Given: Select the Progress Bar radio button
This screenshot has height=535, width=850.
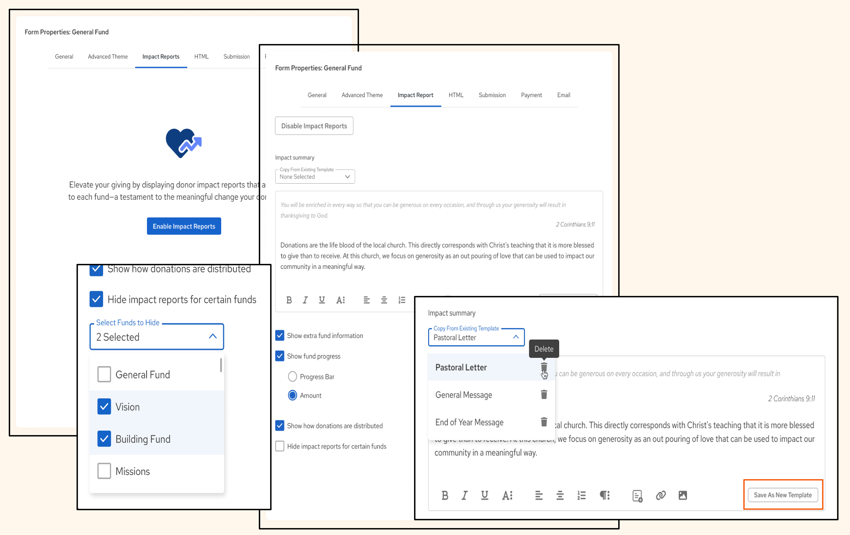Looking at the screenshot, I should click(292, 377).
